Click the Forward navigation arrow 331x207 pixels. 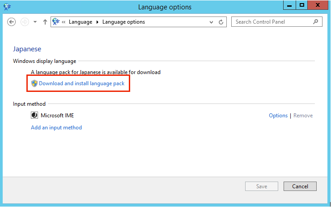[25, 22]
